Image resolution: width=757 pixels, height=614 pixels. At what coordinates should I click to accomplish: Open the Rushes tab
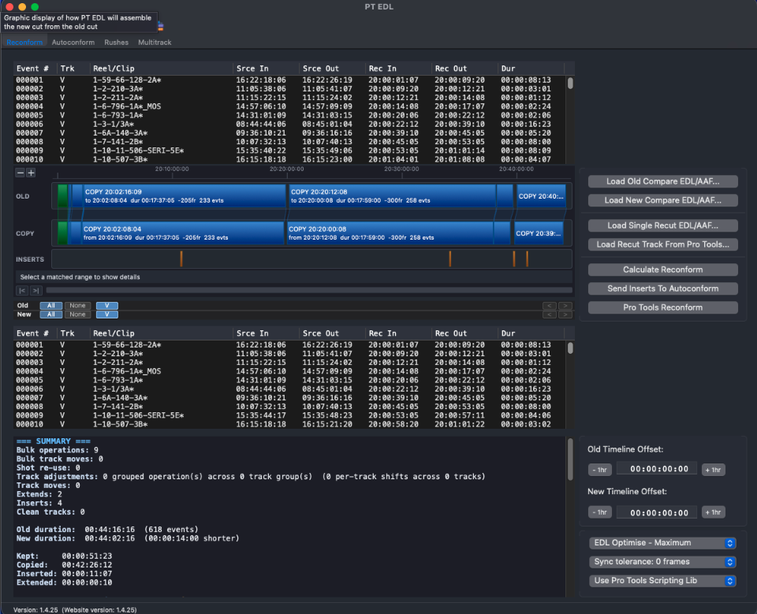[x=117, y=43]
